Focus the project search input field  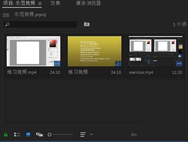click(x=40, y=24)
